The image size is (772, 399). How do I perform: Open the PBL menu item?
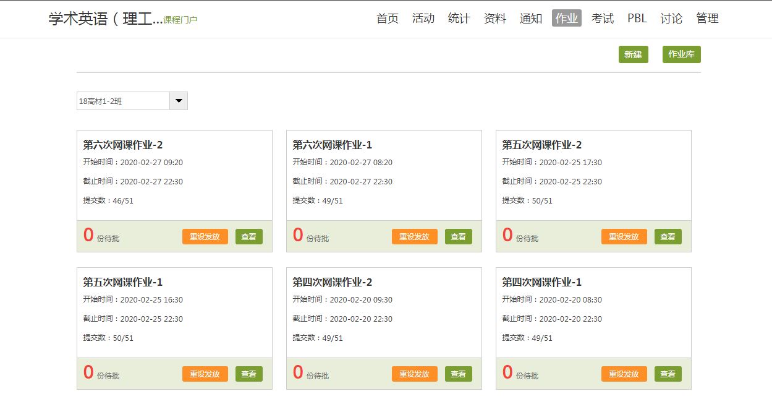point(637,19)
